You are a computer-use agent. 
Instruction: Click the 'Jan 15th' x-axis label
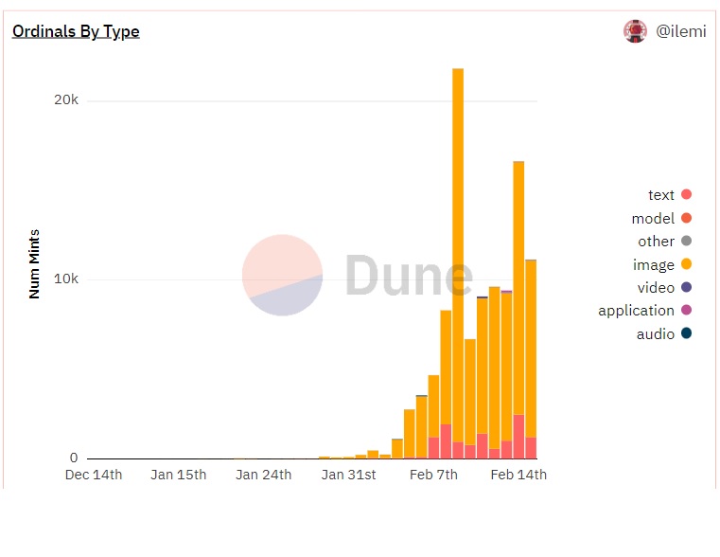179,475
